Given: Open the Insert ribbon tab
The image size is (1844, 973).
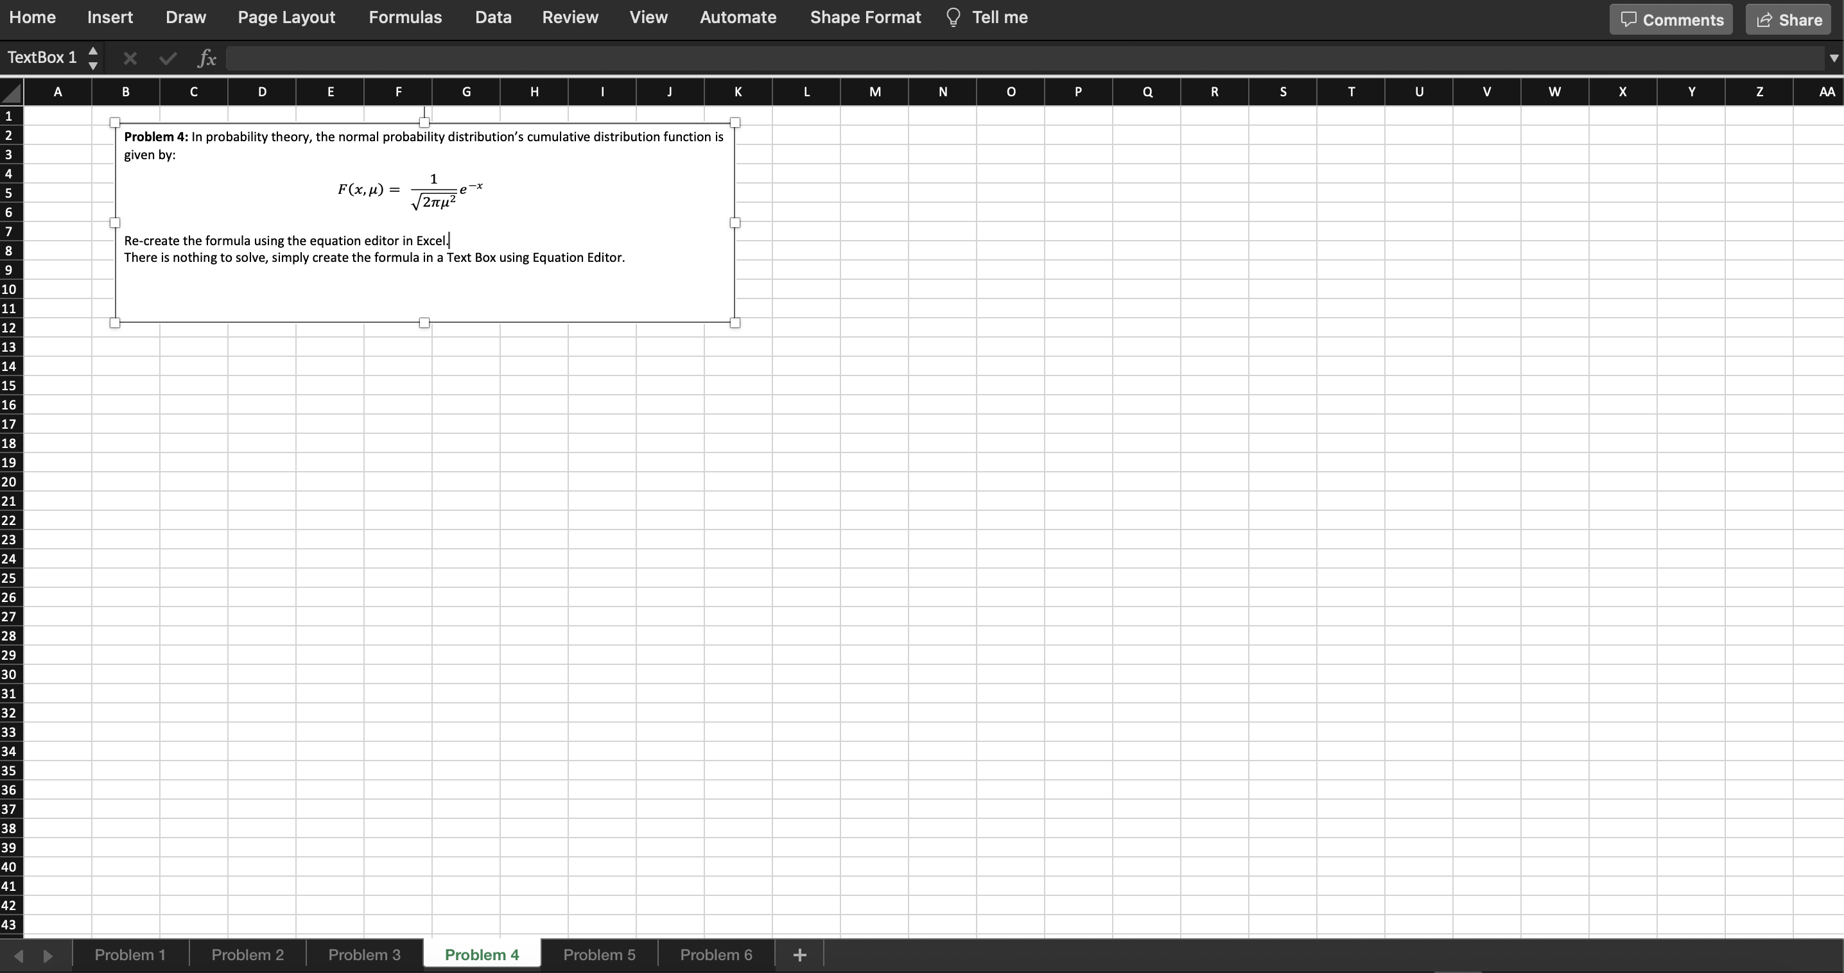Looking at the screenshot, I should click(x=110, y=17).
